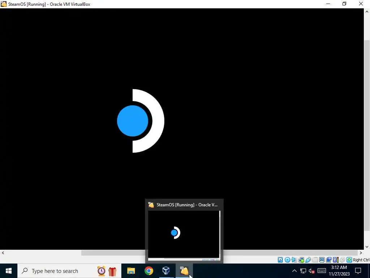The width and height of the screenshot is (370, 278).
Task: Open the network status tray icon
Action: [x=303, y=271]
